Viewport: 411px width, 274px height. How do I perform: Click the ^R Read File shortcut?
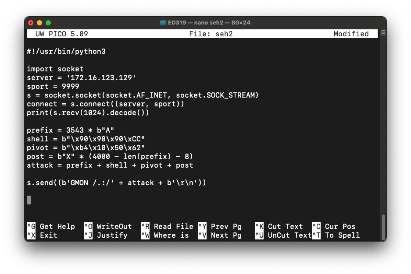click(x=167, y=226)
